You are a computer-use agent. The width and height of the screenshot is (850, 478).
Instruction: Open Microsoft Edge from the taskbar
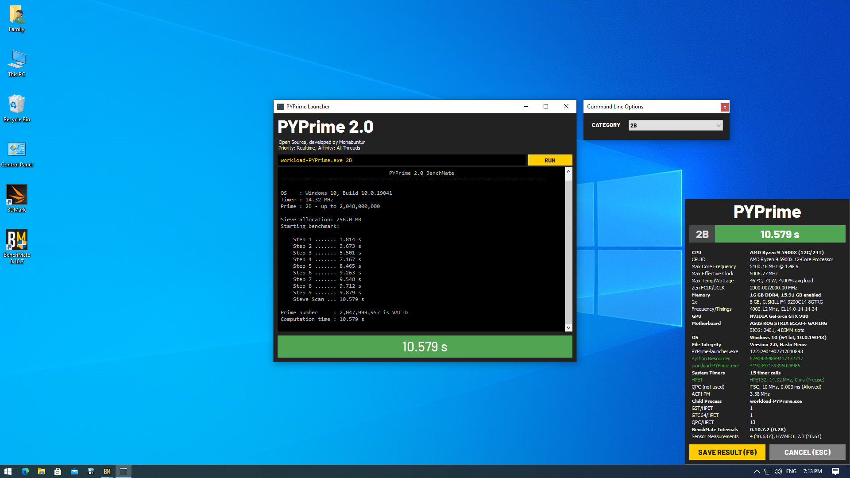pyautogui.click(x=25, y=471)
